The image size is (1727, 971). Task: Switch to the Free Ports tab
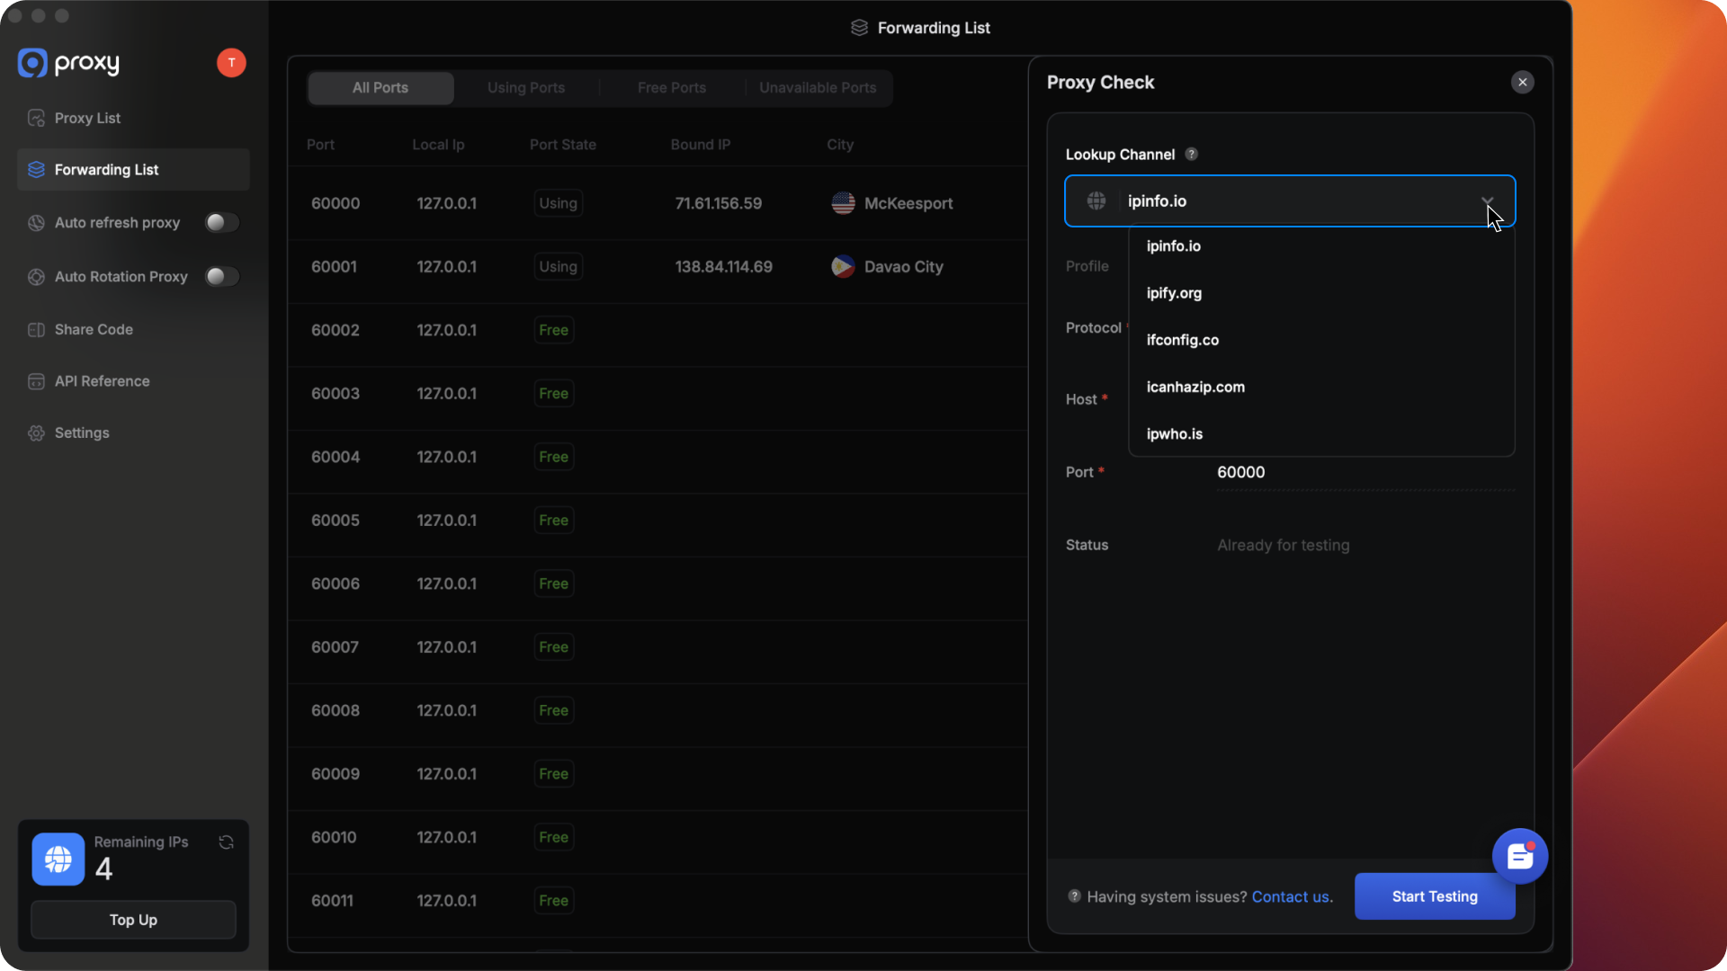(x=671, y=88)
